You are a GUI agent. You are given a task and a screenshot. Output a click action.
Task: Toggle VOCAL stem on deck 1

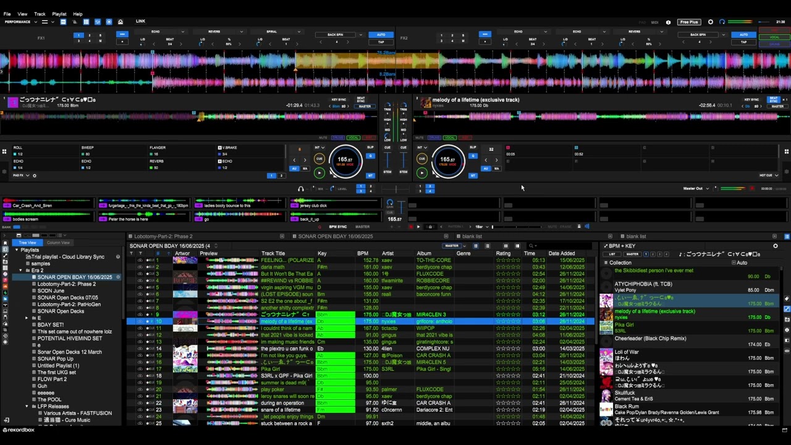[x=353, y=138]
